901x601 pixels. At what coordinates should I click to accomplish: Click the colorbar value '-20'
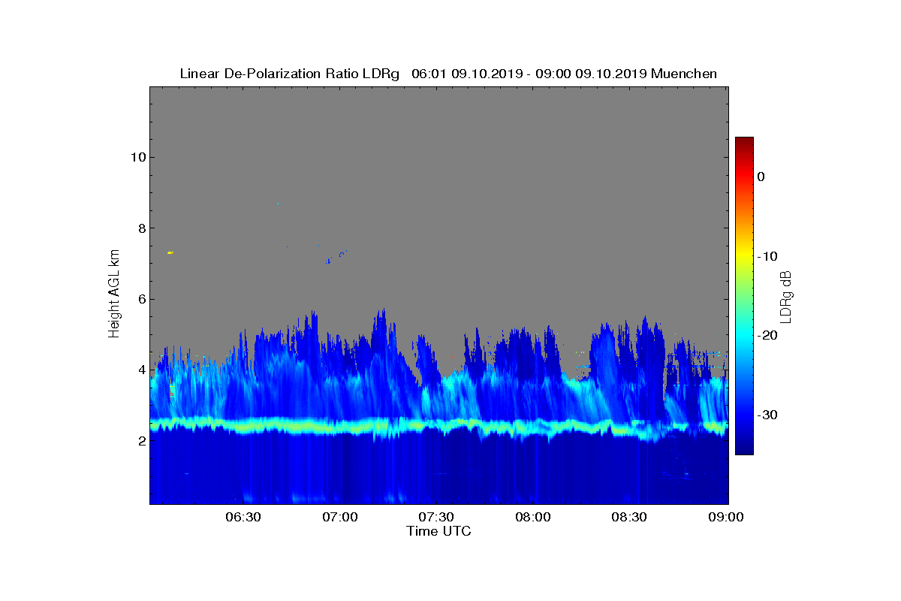pyautogui.click(x=767, y=336)
